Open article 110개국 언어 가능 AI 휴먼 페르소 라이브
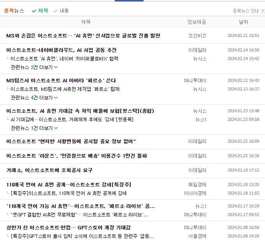Viewport: 265px width, 243px height. (81, 206)
